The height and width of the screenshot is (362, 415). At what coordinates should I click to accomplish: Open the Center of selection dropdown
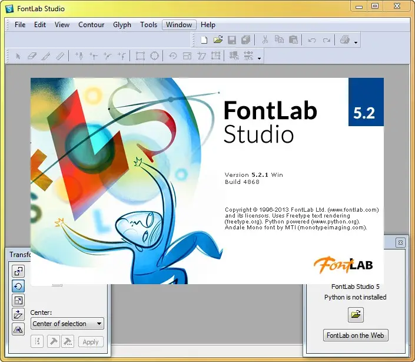(67, 324)
